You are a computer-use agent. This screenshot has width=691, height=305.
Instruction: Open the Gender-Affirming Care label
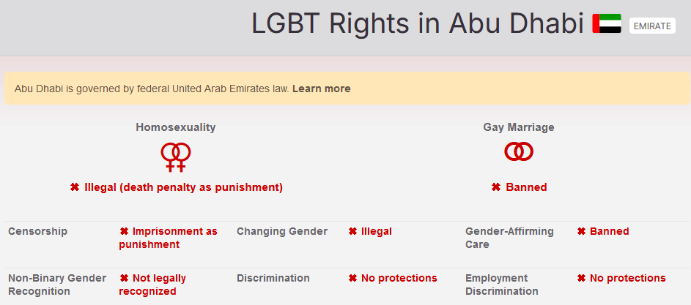point(509,238)
